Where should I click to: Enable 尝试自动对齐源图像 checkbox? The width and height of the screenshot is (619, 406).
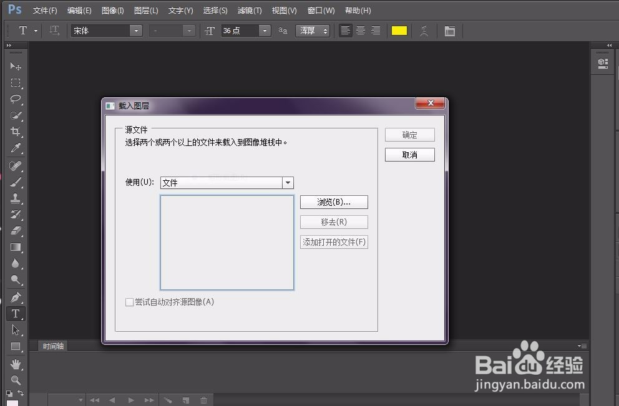click(x=129, y=302)
